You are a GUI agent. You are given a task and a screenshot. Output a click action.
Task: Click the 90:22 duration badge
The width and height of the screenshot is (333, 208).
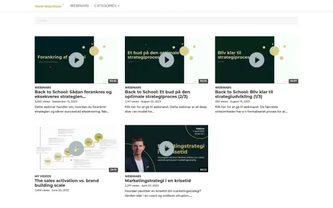203,170
